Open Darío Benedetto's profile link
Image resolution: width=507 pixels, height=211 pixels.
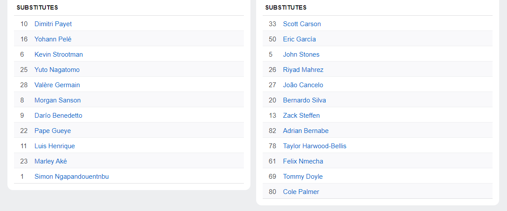point(58,116)
